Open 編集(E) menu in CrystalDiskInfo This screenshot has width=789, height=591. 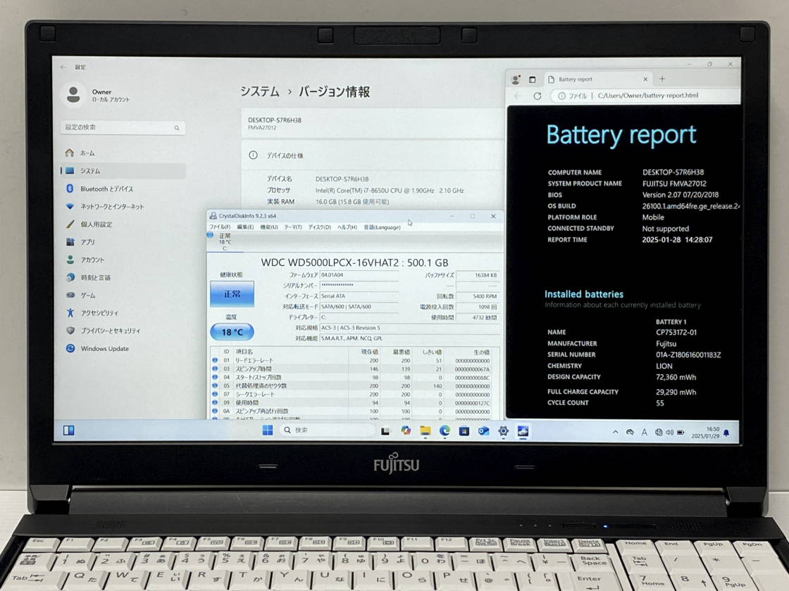[x=245, y=227]
